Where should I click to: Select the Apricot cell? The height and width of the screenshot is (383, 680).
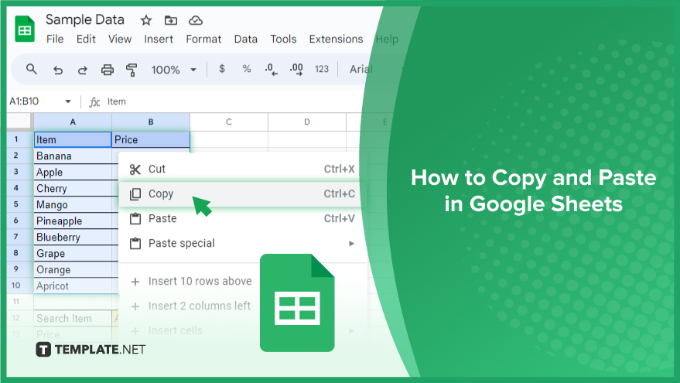(x=73, y=286)
